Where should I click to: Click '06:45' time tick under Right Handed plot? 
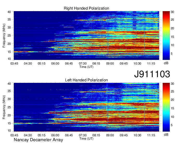[x=69, y=63]
